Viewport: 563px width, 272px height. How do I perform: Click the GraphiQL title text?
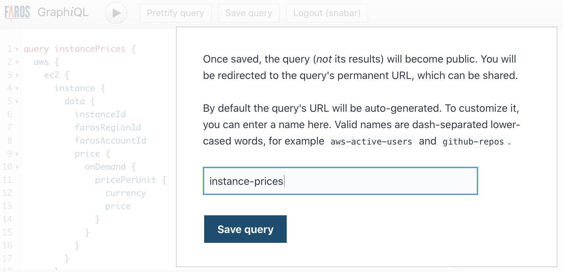(63, 12)
